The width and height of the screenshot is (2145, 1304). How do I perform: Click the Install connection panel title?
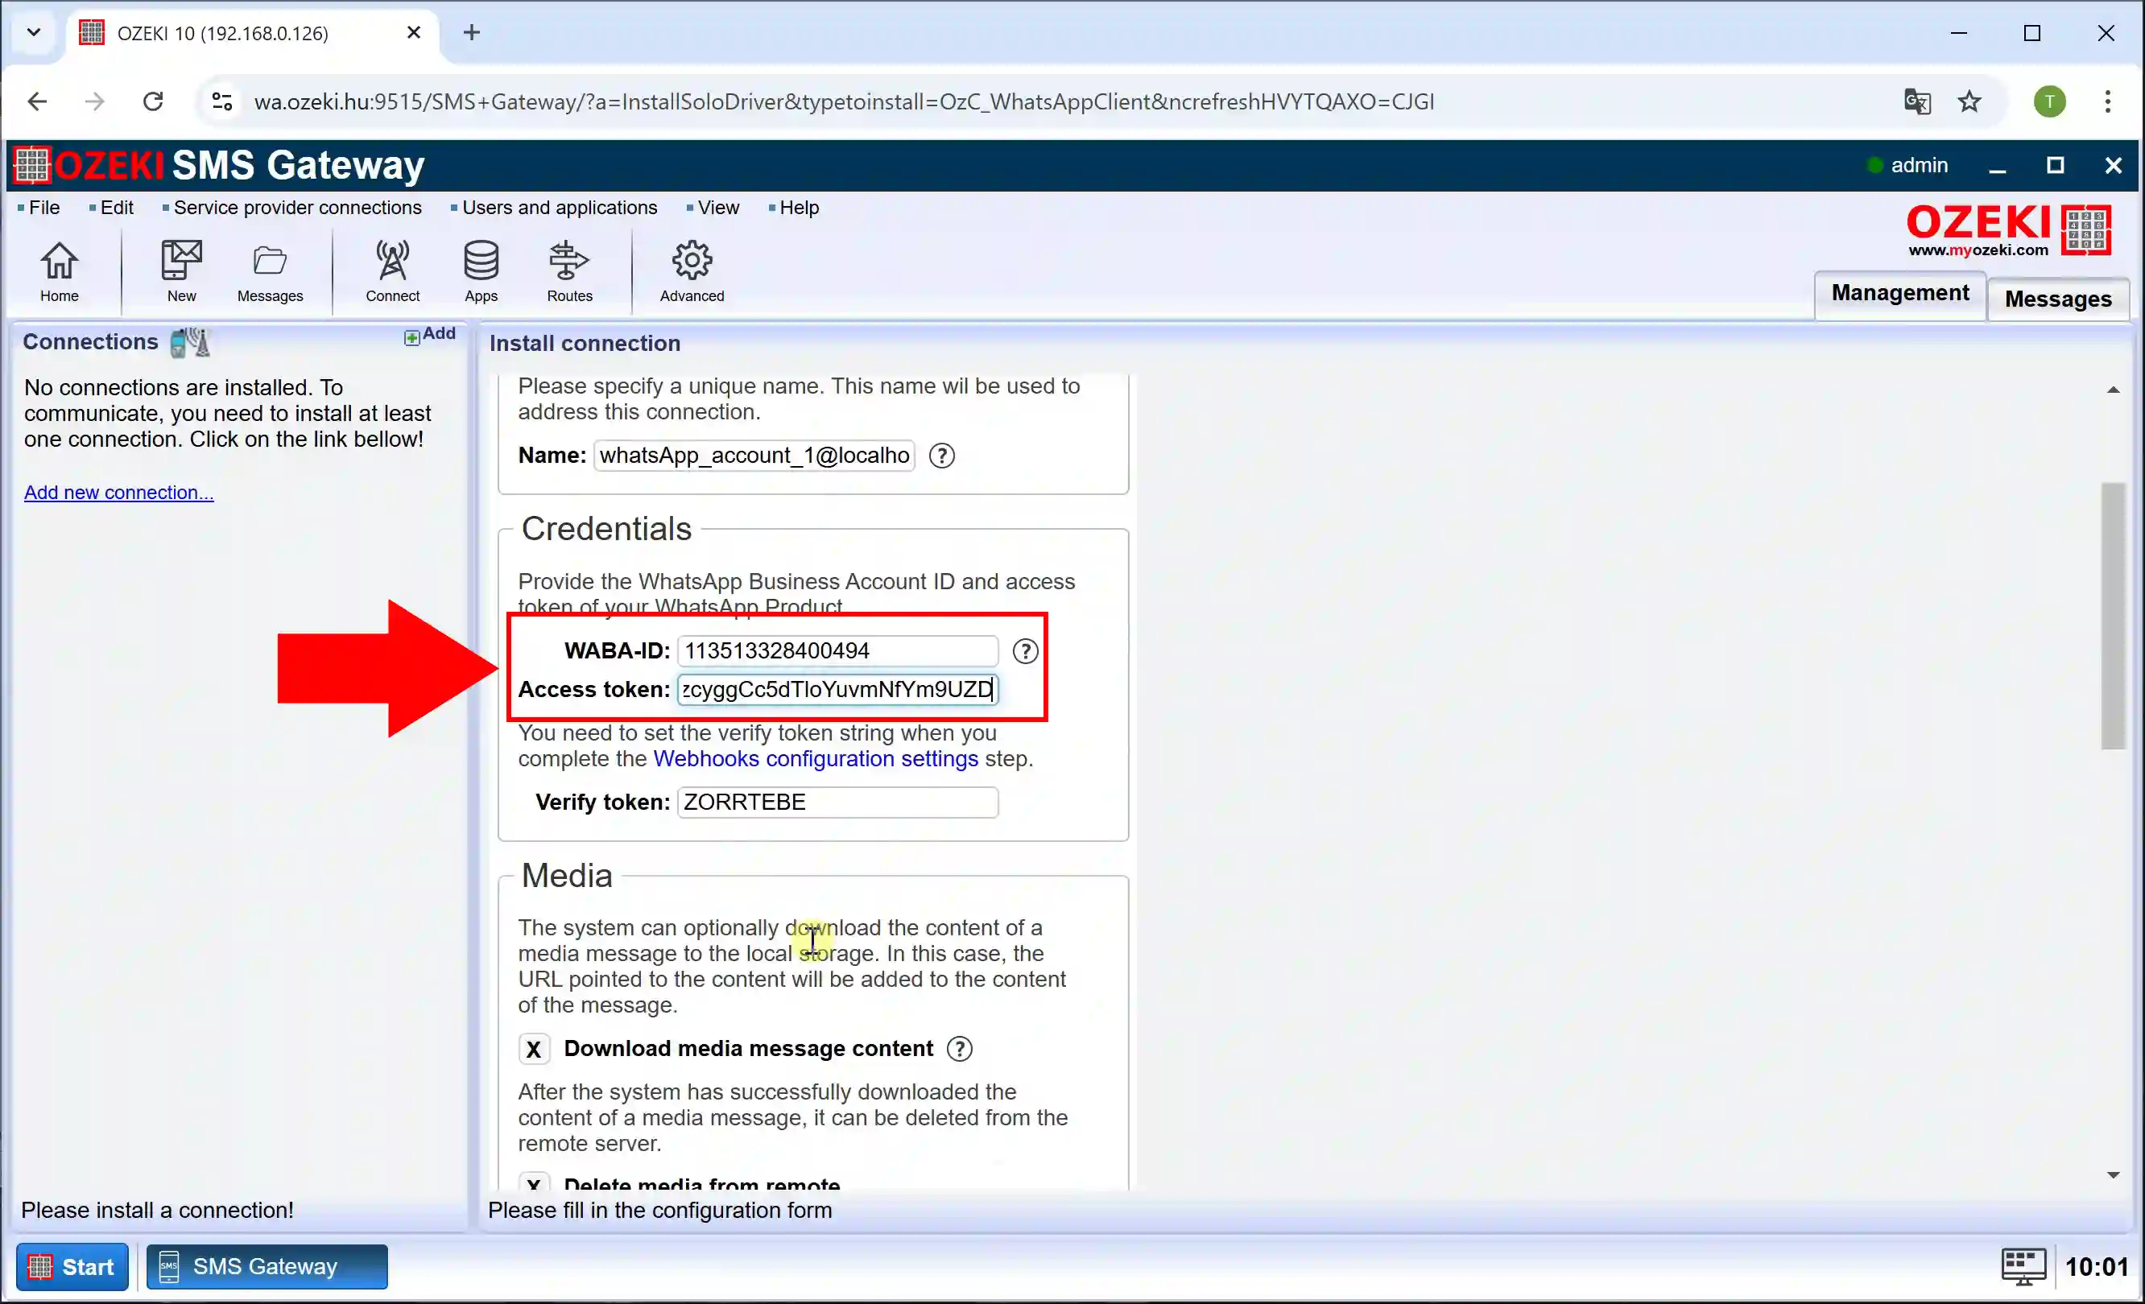[x=585, y=344]
